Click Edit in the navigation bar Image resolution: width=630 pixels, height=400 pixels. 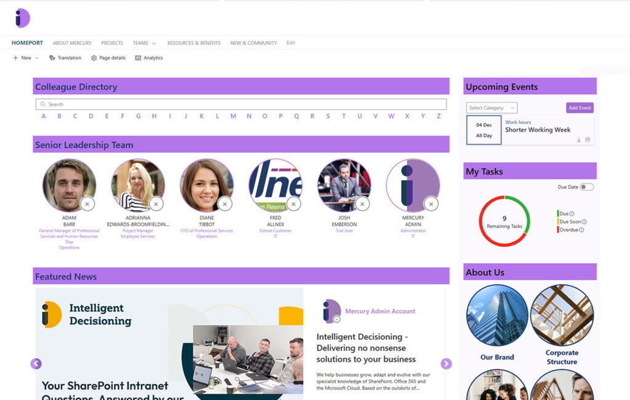click(290, 42)
